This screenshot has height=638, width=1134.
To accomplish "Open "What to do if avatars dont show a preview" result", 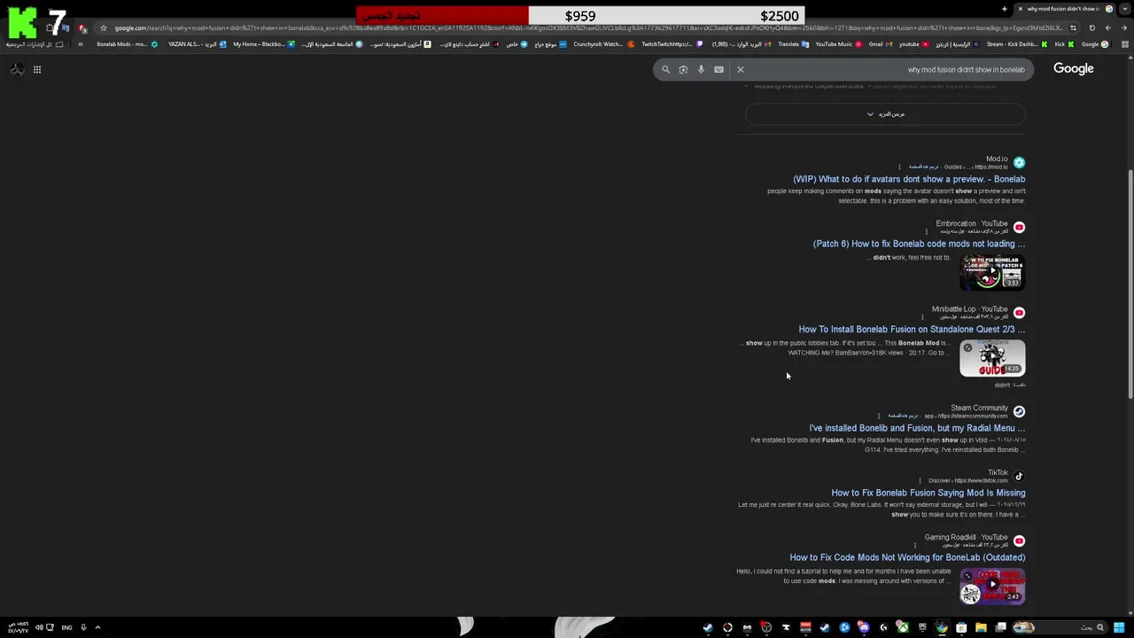I will coord(909,179).
